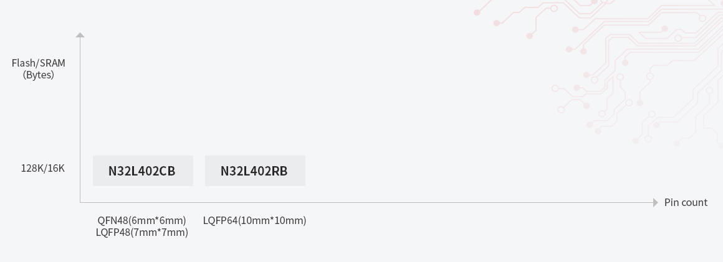Open the N32L402RB product cell

click(255, 171)
